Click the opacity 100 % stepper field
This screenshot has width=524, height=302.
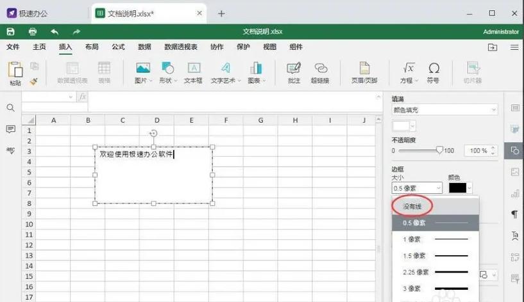(480, 150)
